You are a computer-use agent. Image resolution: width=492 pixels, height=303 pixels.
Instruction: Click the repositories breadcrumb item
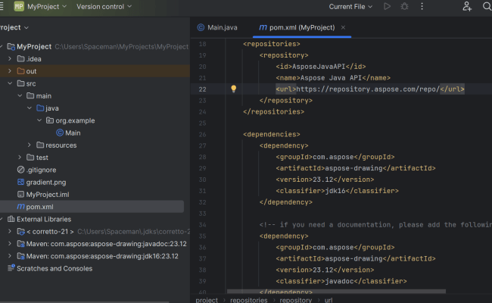[x=248, y=300]
